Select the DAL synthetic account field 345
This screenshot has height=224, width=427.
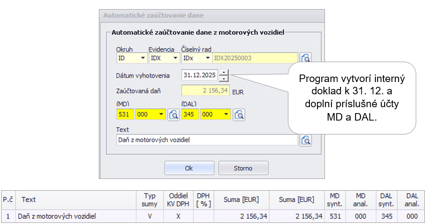coord(190,114)
